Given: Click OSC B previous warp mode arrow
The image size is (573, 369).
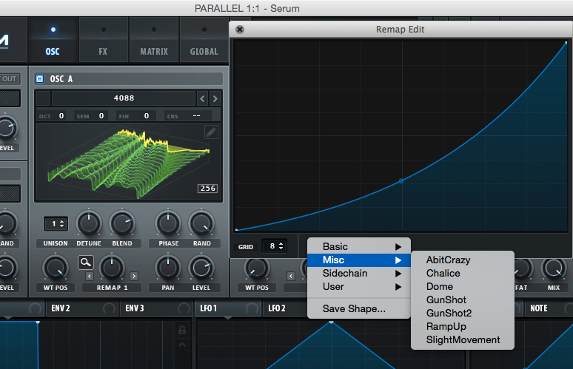Looking at the screenshot, I should point(291,277).
